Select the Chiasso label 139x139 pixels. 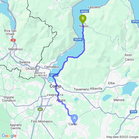point(31,69)
